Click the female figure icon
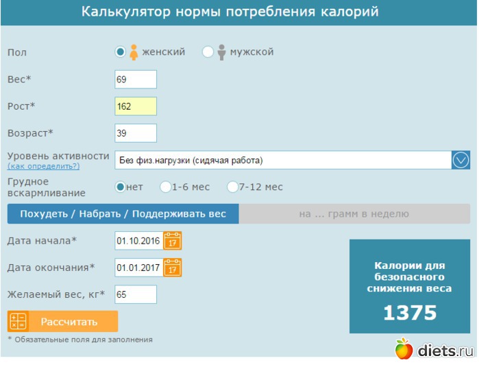The image size is (479, 365). tap(134, 52)
